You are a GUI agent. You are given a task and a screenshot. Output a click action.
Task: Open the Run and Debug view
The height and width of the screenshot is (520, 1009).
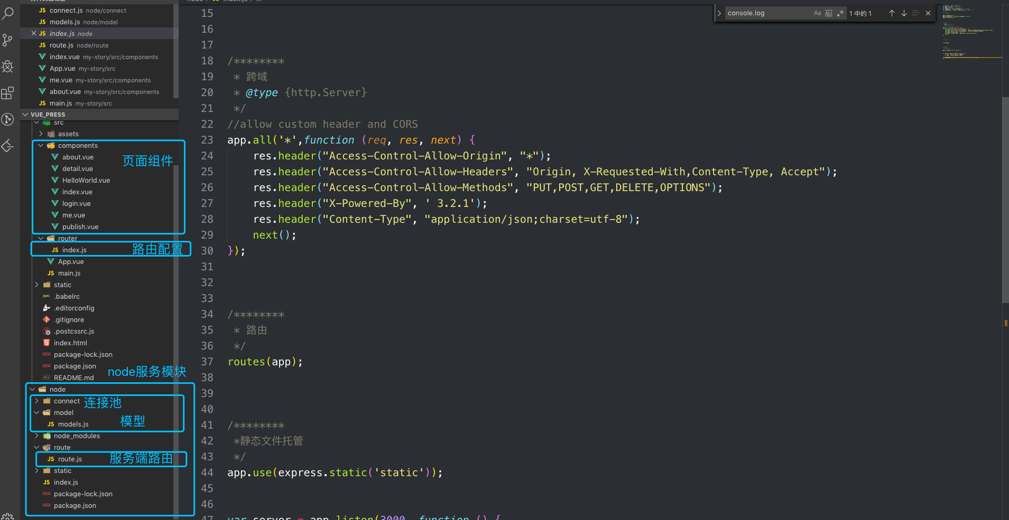[8, 67]
